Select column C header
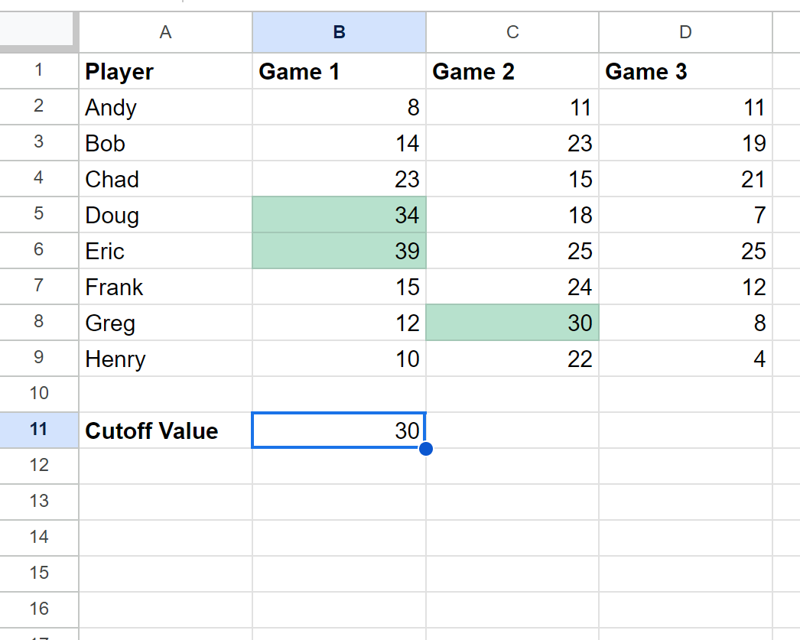The height and width of the screenshot is (640, 800). [x=512, y=32]
